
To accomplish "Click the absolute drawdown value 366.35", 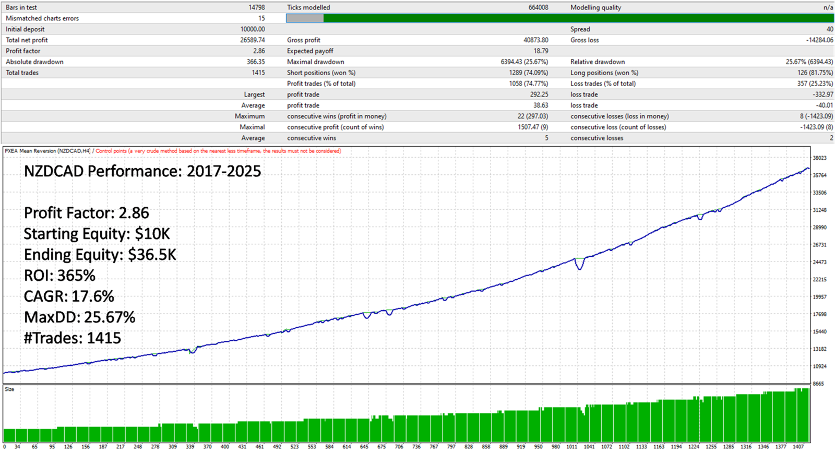I will [x=256, y=62].
